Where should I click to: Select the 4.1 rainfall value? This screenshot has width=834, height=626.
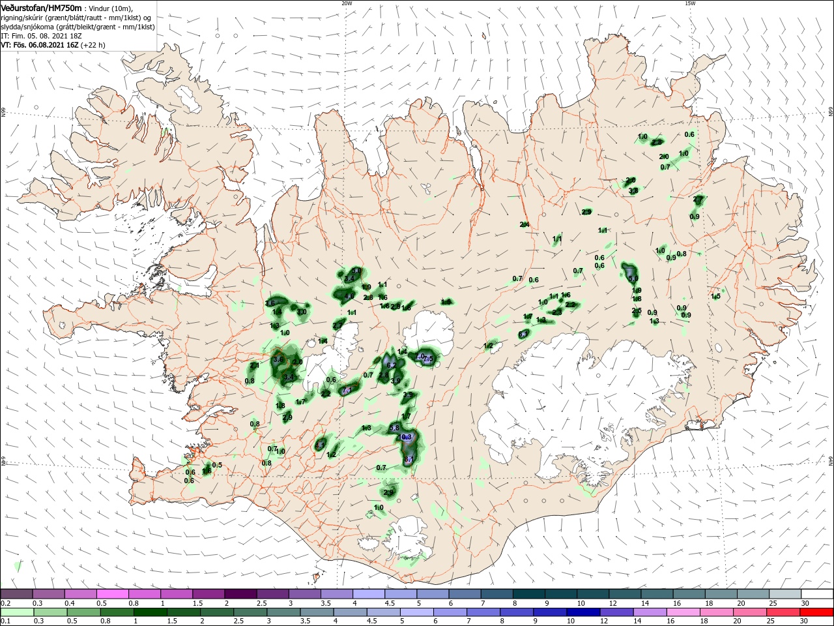click(320, 445)
